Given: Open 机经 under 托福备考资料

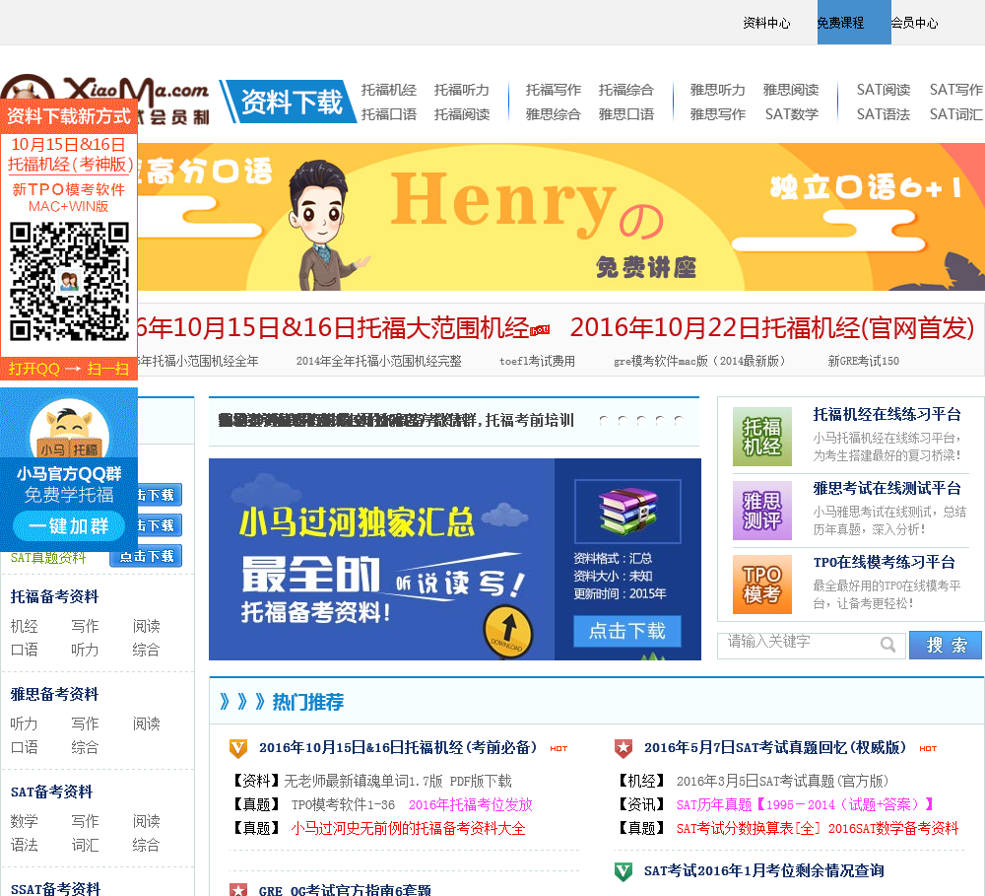Looking at the screenshot, I should click(x=25, y=626).
